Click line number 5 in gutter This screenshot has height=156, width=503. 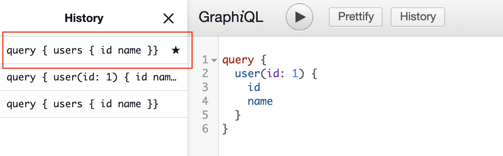coord(205,115)
